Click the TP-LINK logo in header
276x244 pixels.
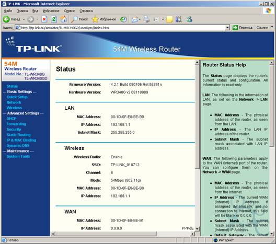coord(34,45)
